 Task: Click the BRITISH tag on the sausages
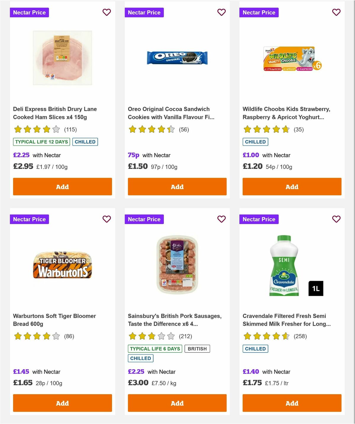click(x=197, y=348)
